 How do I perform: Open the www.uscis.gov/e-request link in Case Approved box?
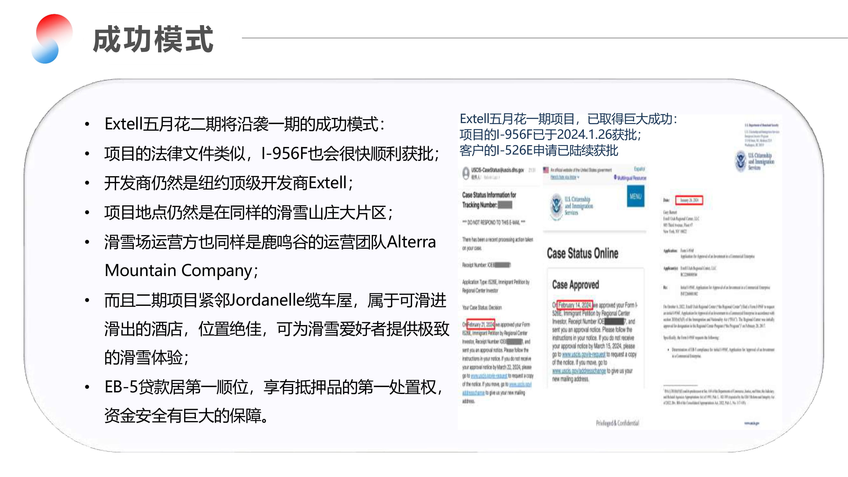[x=583, y=355]
